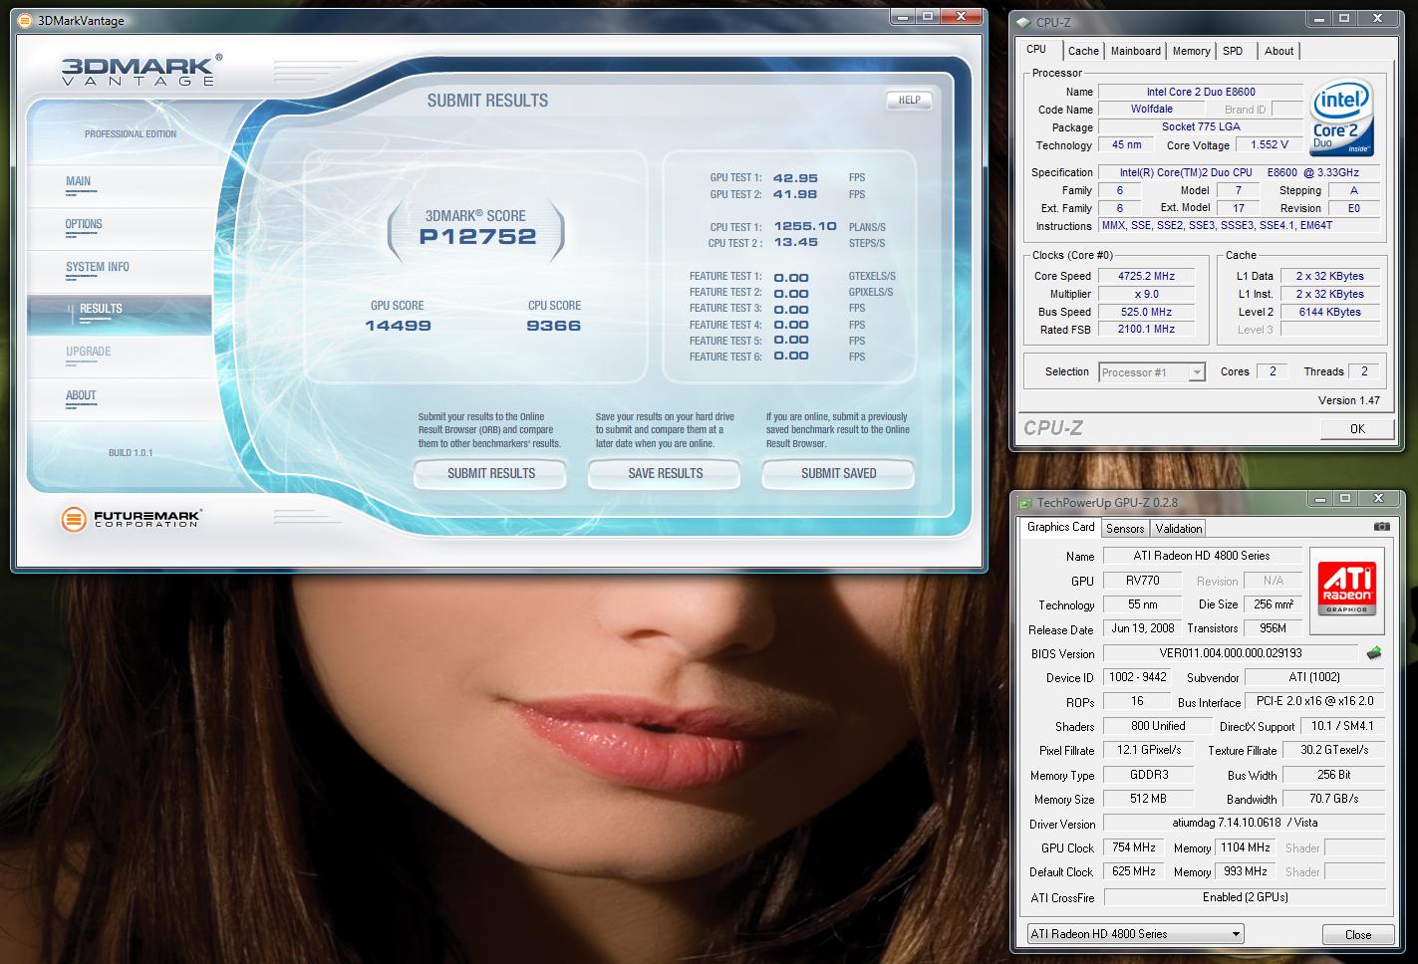Open the Memory tab in CPU-Z
1418x964 pixels.
coord(1191,51)
